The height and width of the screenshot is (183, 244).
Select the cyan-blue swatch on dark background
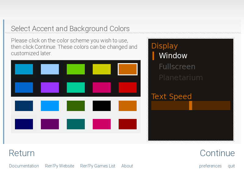(24, 69)
